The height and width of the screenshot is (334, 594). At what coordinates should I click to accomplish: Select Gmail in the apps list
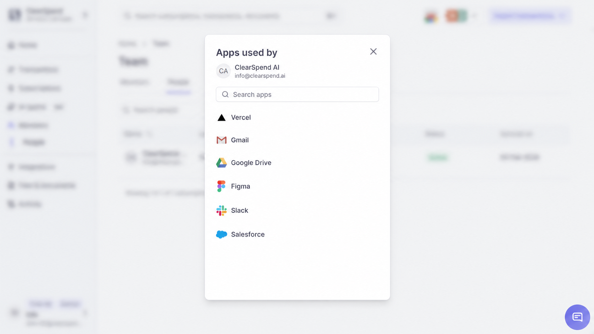pos(297,140)
